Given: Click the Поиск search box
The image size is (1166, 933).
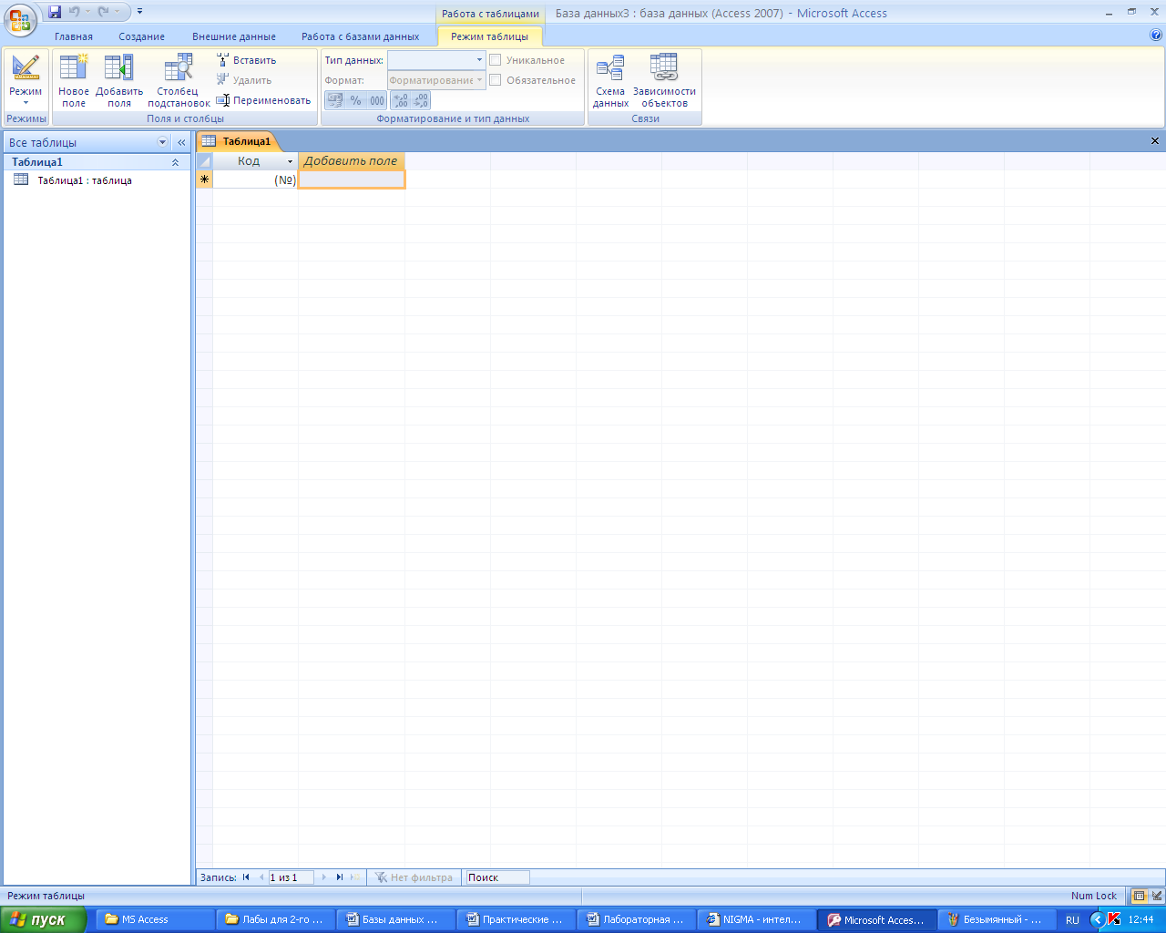Looking at the screenshot, I should tap(497, 877).
